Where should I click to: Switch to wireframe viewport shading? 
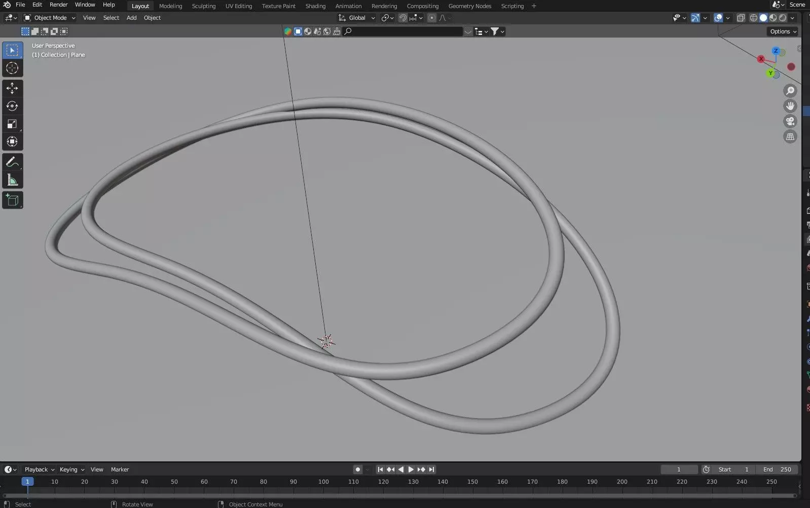pos(754,18)
